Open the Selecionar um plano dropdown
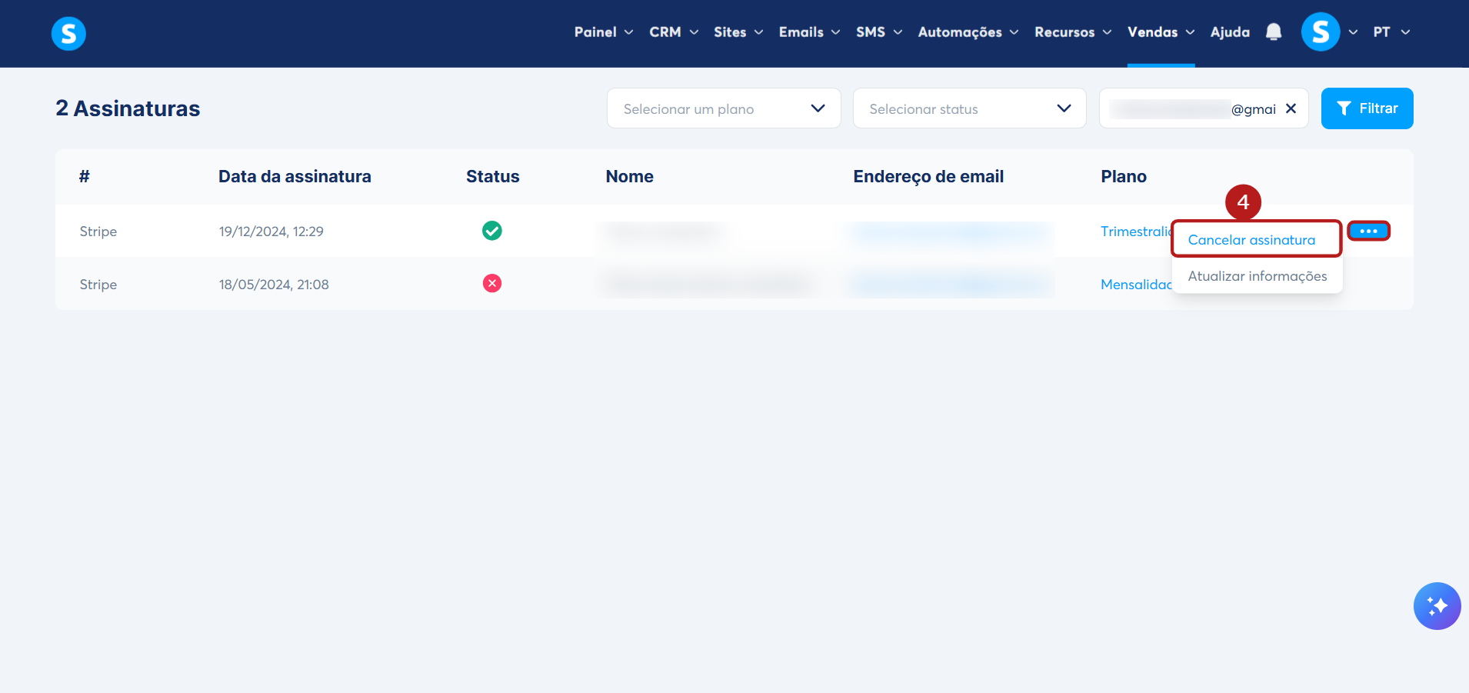The width and height of the screenshot is (1469, 693). tap(724, 108)
